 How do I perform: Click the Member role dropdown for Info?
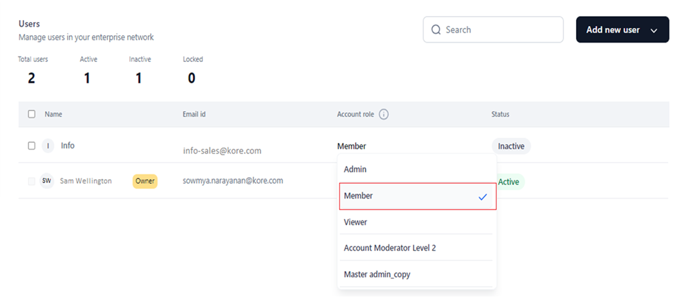click(352, 146)
